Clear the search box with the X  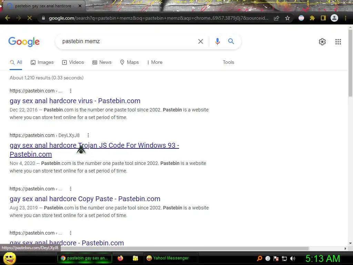pos(201,41)
